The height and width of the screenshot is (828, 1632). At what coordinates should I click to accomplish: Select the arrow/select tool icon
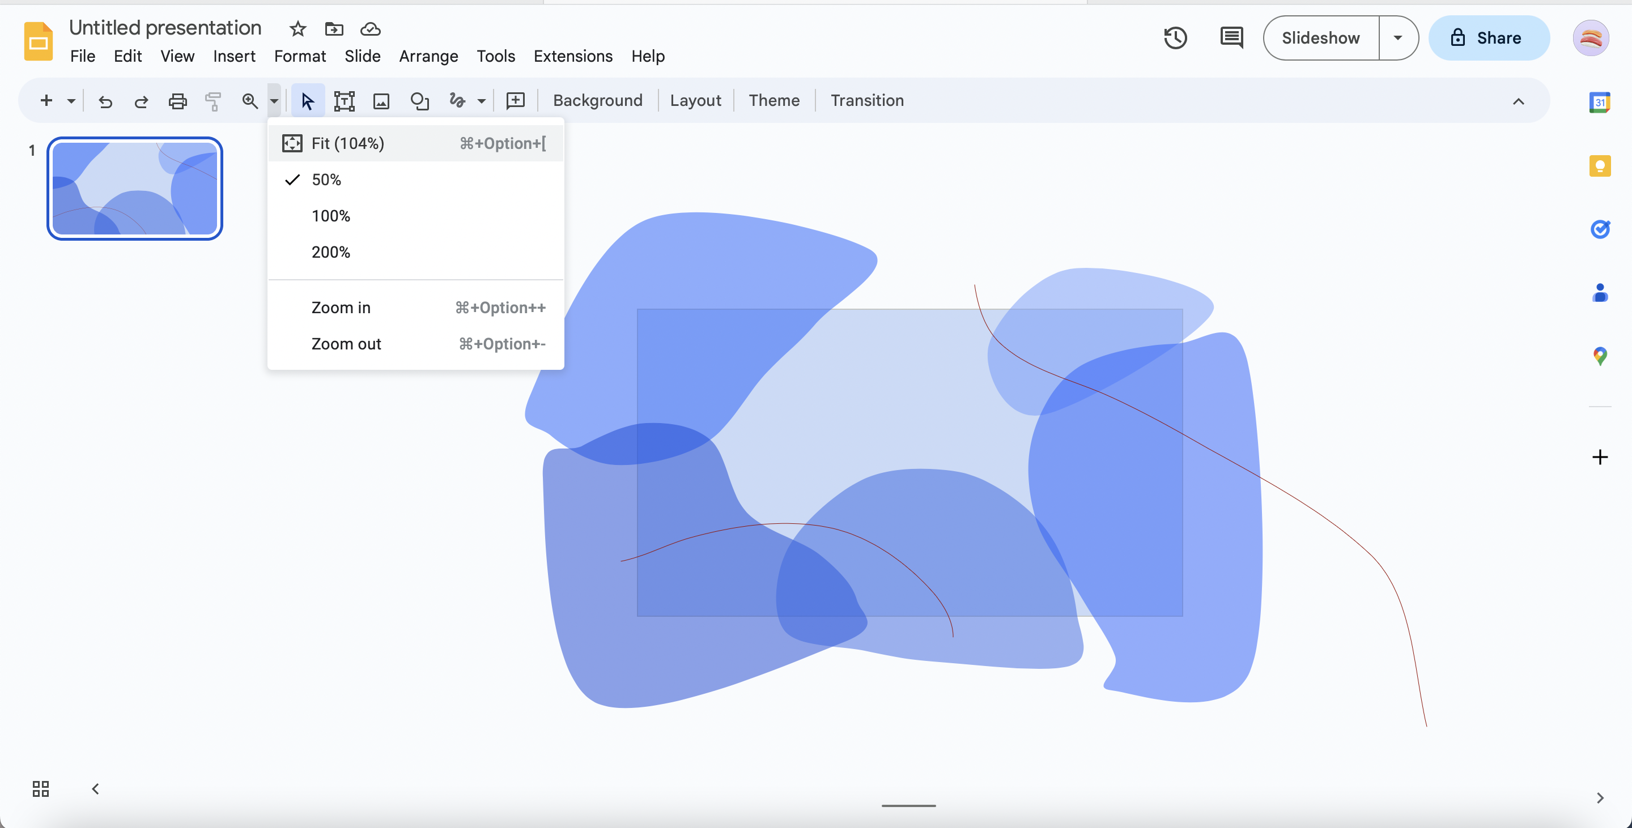coord(307,100)
